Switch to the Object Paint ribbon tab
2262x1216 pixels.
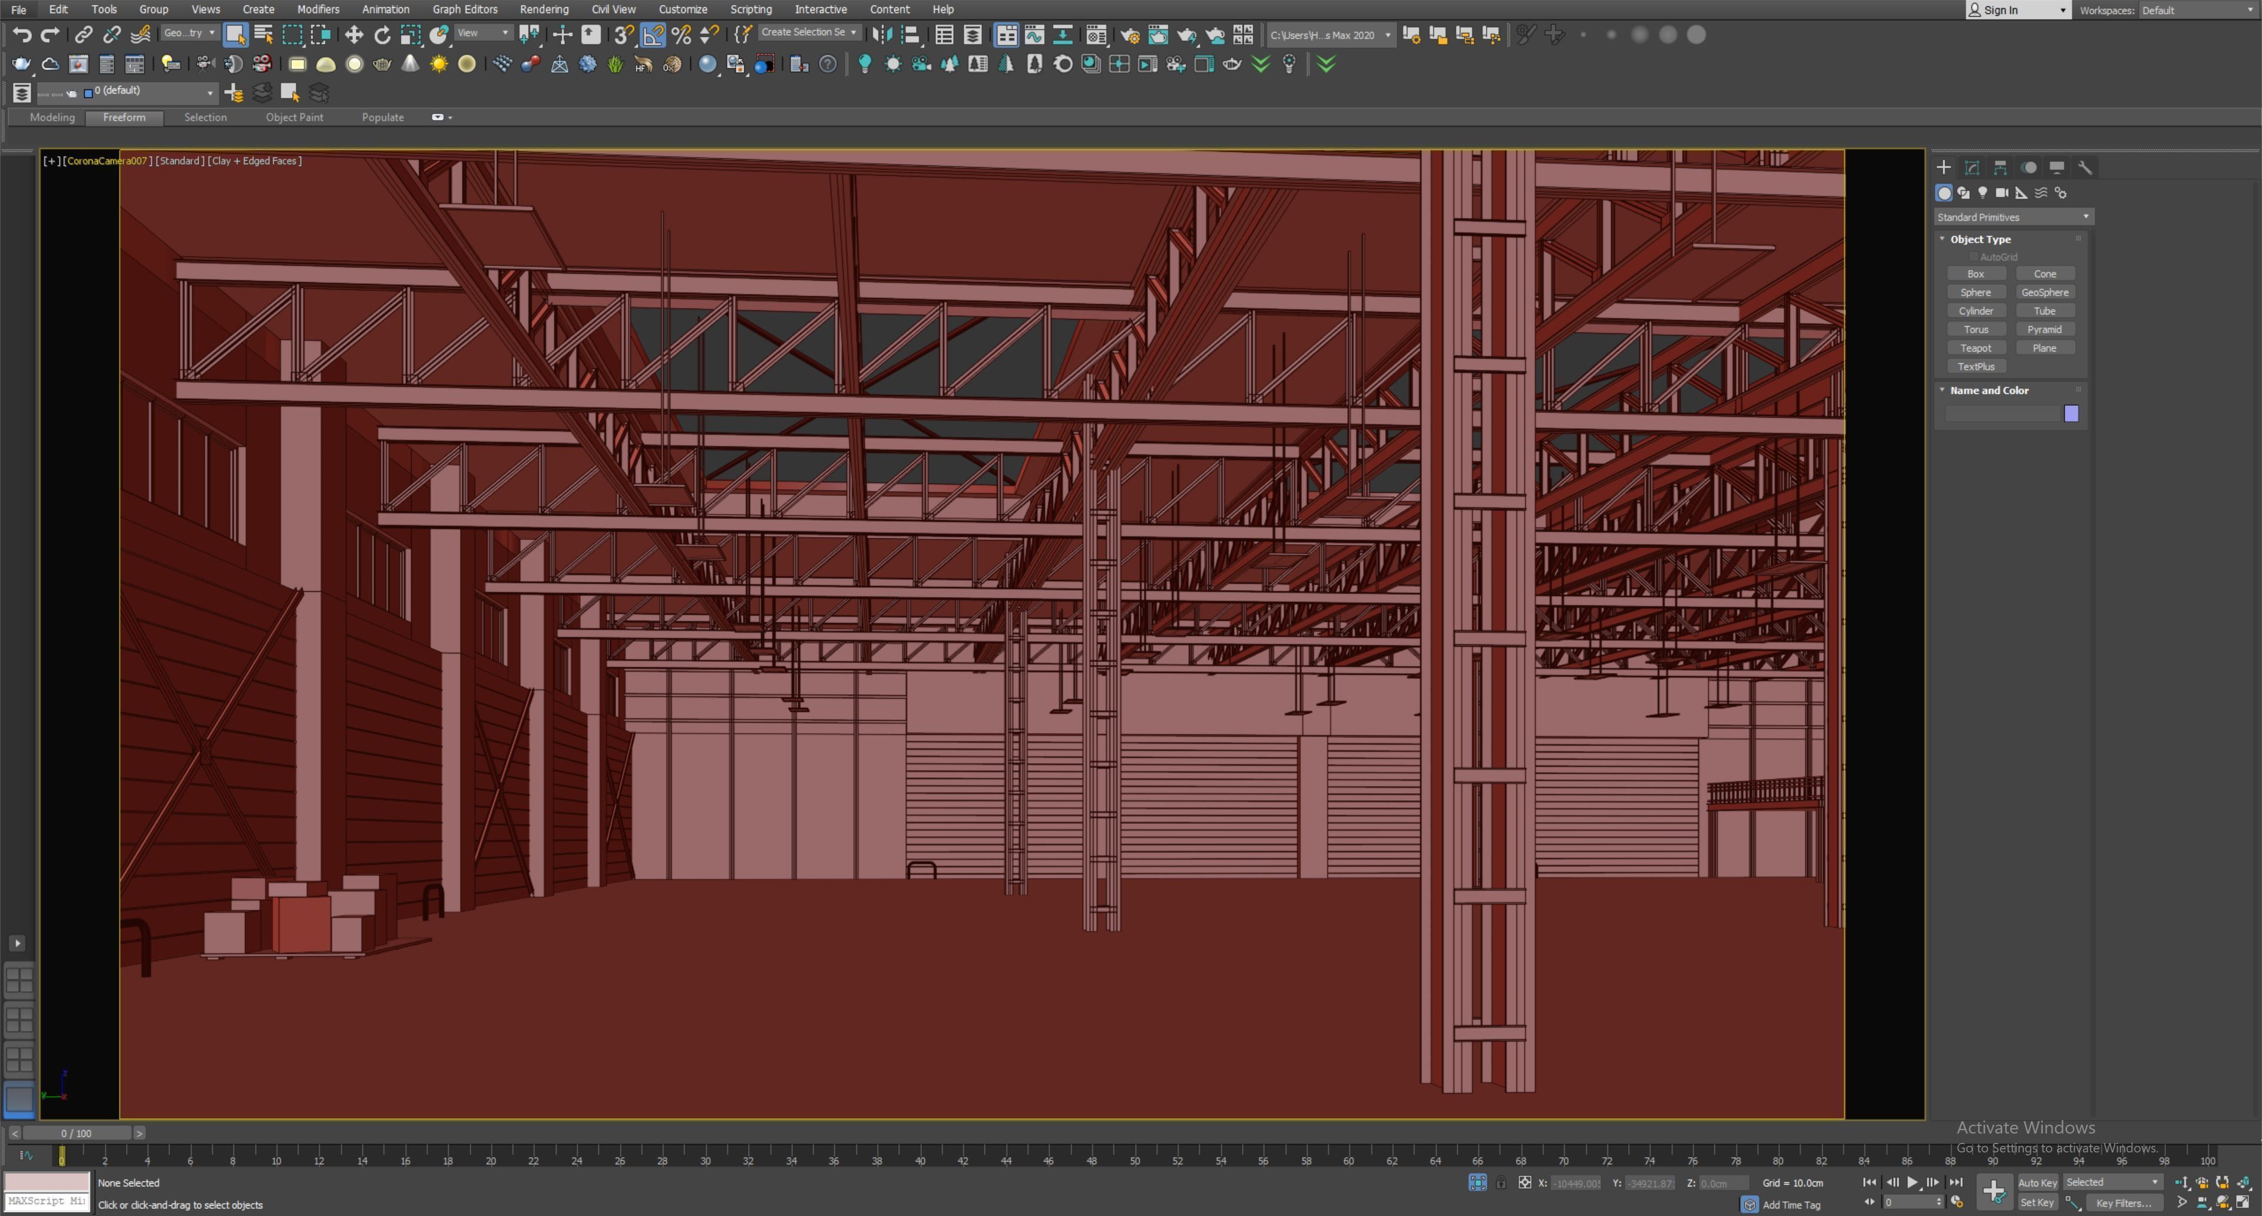(294, 117)
